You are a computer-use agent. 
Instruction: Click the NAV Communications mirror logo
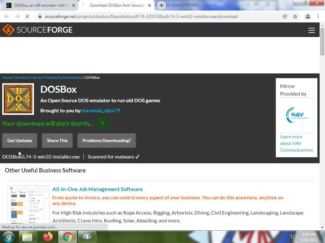click(296, 115)
